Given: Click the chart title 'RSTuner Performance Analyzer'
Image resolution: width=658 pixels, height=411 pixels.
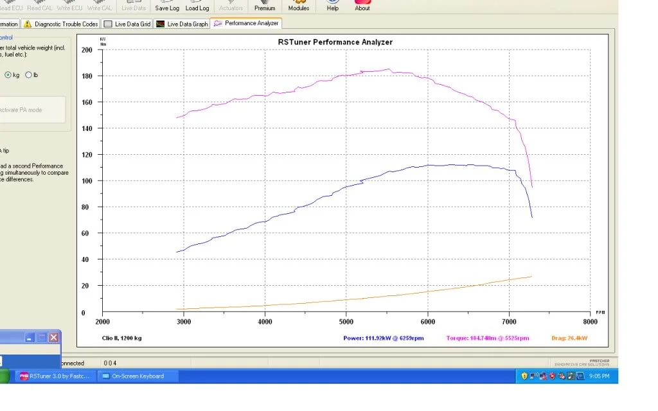Looking at the screenshot, I should pyautogui.click(x=335, y=42).
